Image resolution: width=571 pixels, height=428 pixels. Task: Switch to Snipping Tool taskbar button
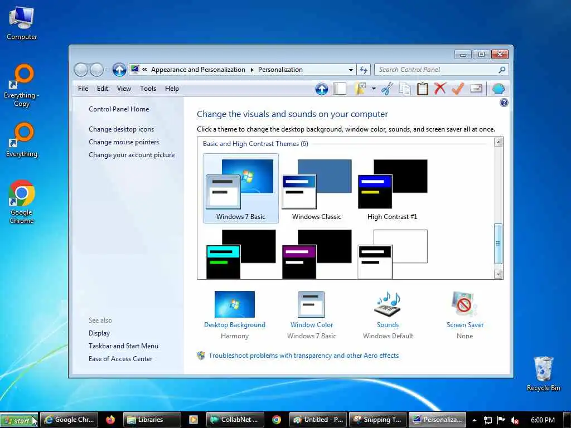(x=378, y=420)
